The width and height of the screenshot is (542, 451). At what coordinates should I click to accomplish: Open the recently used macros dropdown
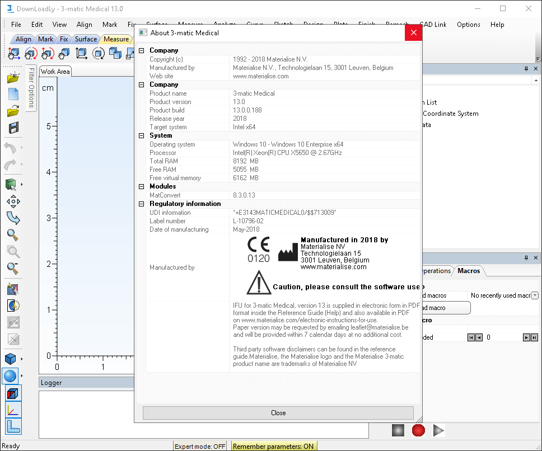click(x=535, y=295)
